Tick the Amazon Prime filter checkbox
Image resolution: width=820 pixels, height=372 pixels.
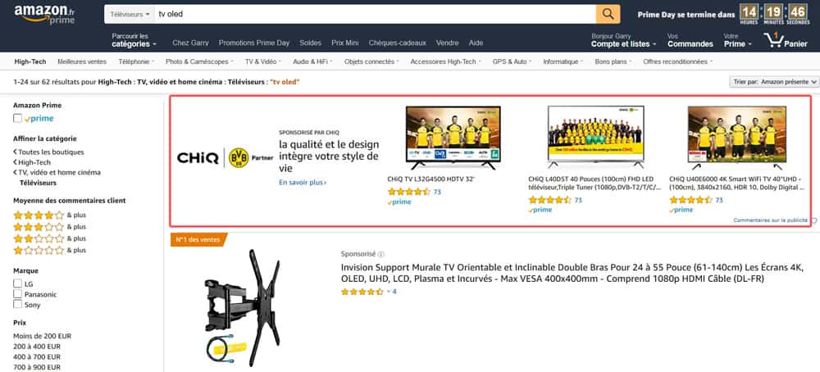tap(18, 119)
